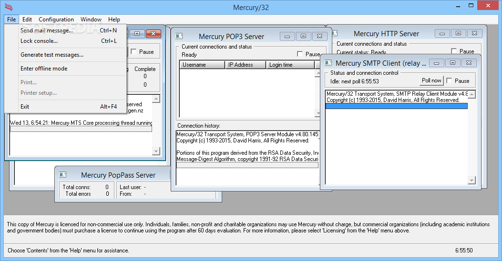Click the Mercury SMTP Client window icon
Image resolution: width=502 pixels, height=261 pixels.
tap(328, 63)
